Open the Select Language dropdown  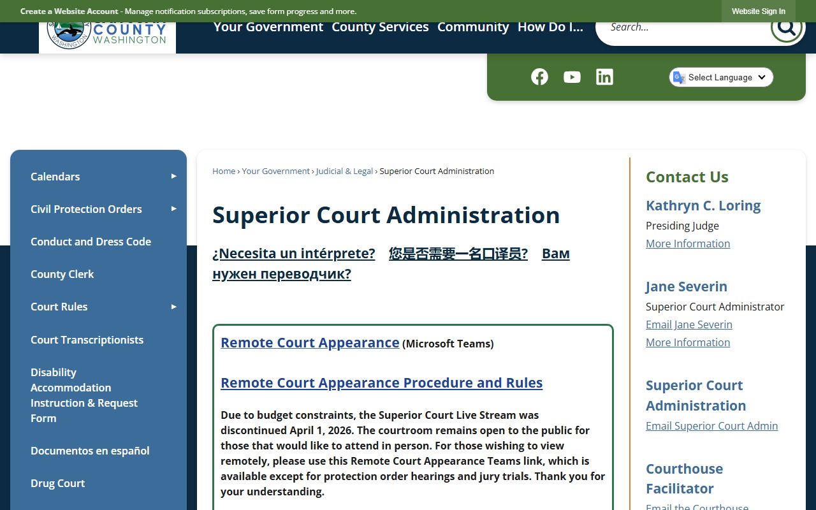[x=721, y=77]
